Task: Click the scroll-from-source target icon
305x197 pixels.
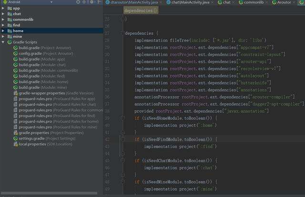Action: coord(78,3)
